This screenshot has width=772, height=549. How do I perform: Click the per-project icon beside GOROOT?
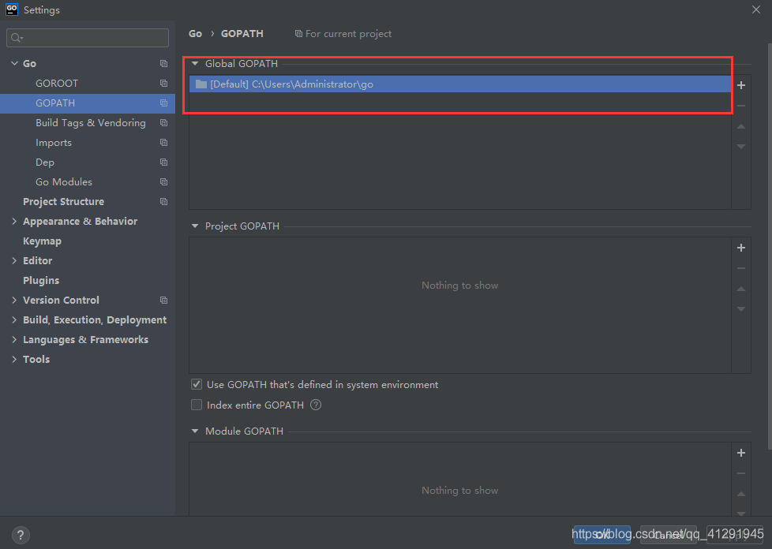point(163,83)
